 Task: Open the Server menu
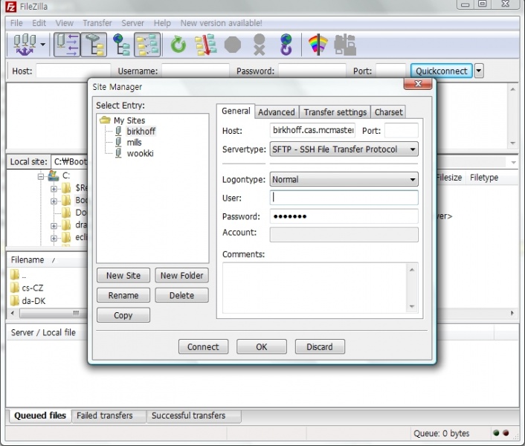click(132, 23)
